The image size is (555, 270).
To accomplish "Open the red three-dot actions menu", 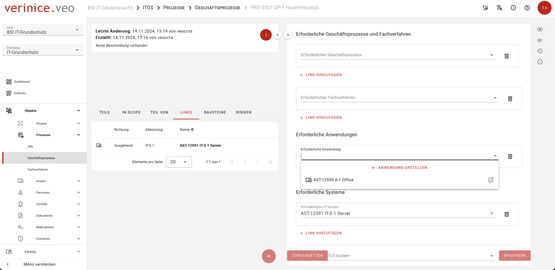I will 266,35.
